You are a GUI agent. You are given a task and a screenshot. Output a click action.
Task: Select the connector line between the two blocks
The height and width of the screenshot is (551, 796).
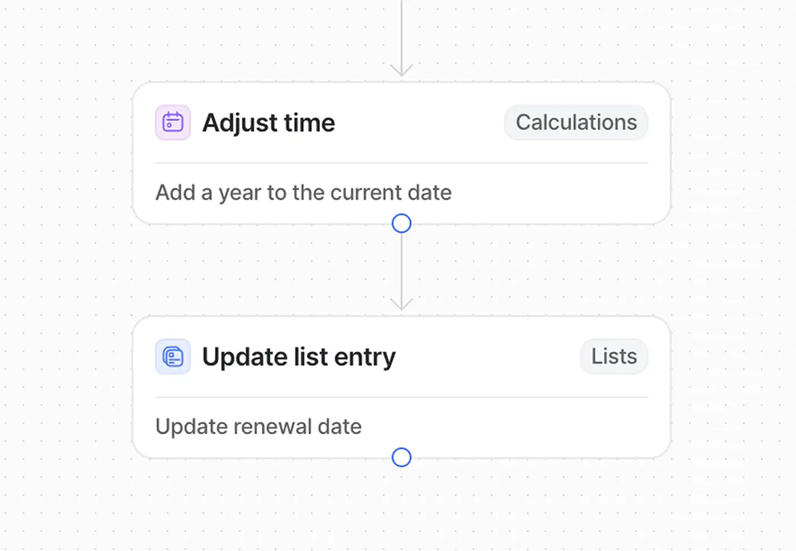pyautogui.click(x=401, y=268)
